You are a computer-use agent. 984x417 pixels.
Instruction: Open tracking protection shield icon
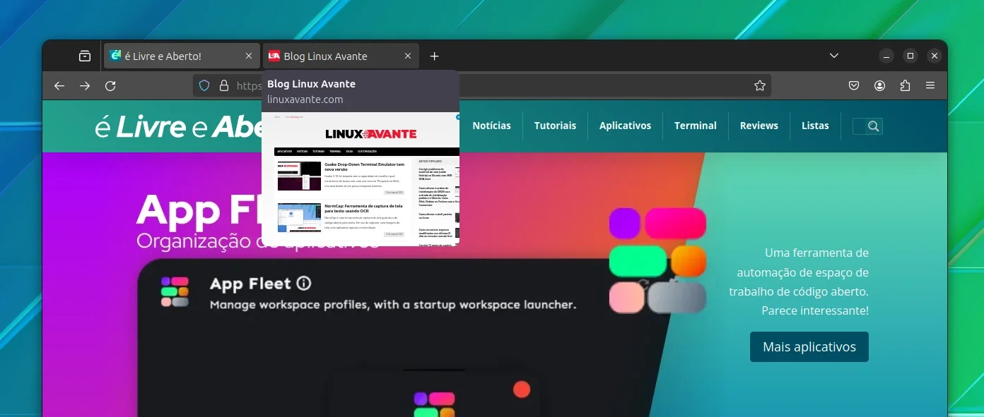pyautogui.click(x=204, y=85)
